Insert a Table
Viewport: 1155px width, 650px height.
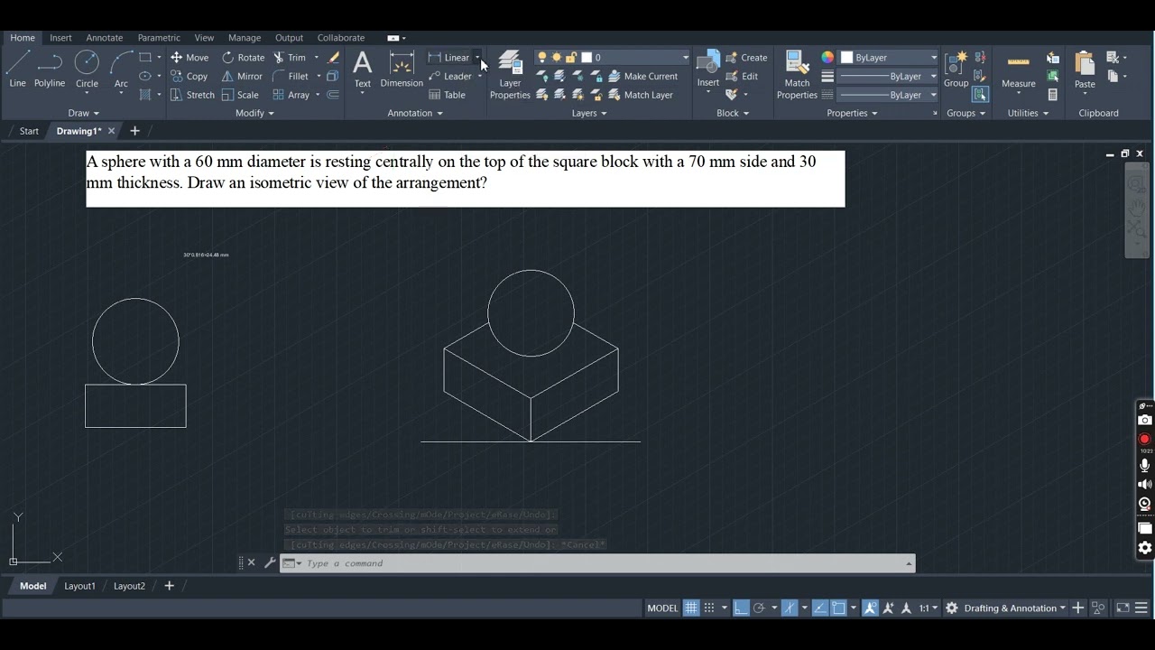pyautogui.click(x=448, y=95)
